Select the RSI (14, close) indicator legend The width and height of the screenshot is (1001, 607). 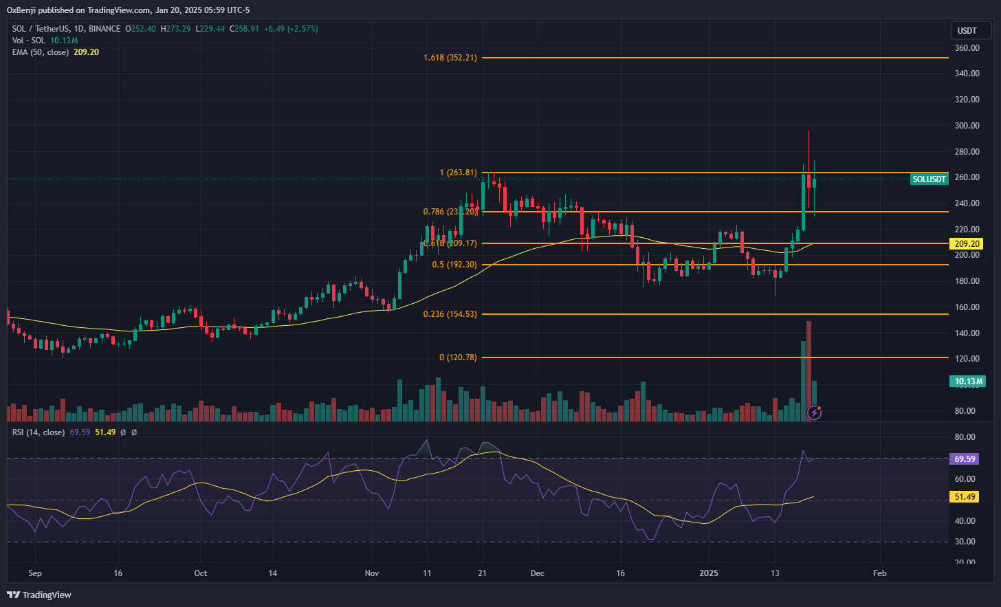pos(38,432)
